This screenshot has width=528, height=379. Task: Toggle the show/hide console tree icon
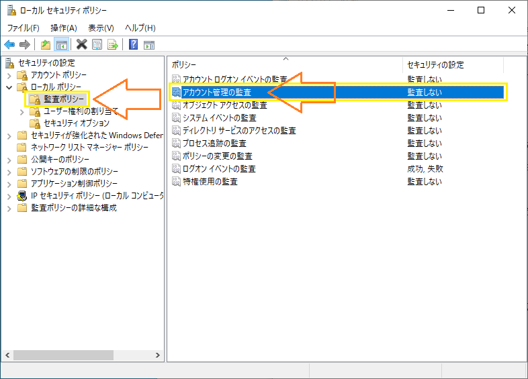[62, 44]
